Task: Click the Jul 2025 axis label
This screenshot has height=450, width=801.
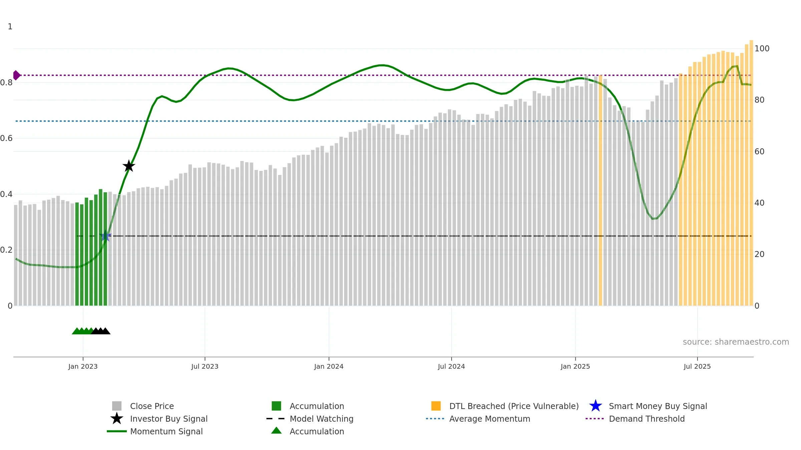Action: pos(697,366)
